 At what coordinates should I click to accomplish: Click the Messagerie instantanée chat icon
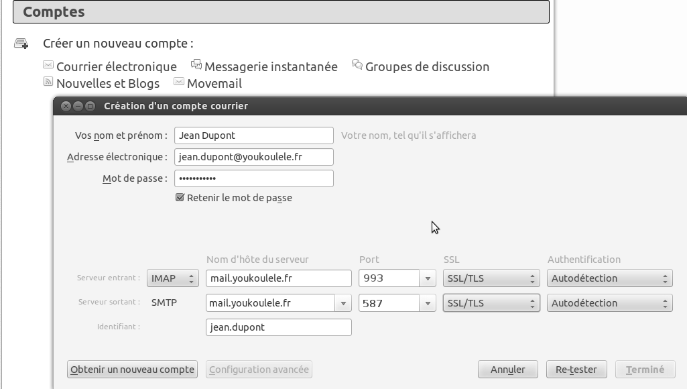point(196,64)
